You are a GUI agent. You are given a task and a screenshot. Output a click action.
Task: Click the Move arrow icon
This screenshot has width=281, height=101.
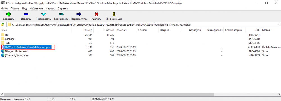pyautogui.click(x=79, y=14)
